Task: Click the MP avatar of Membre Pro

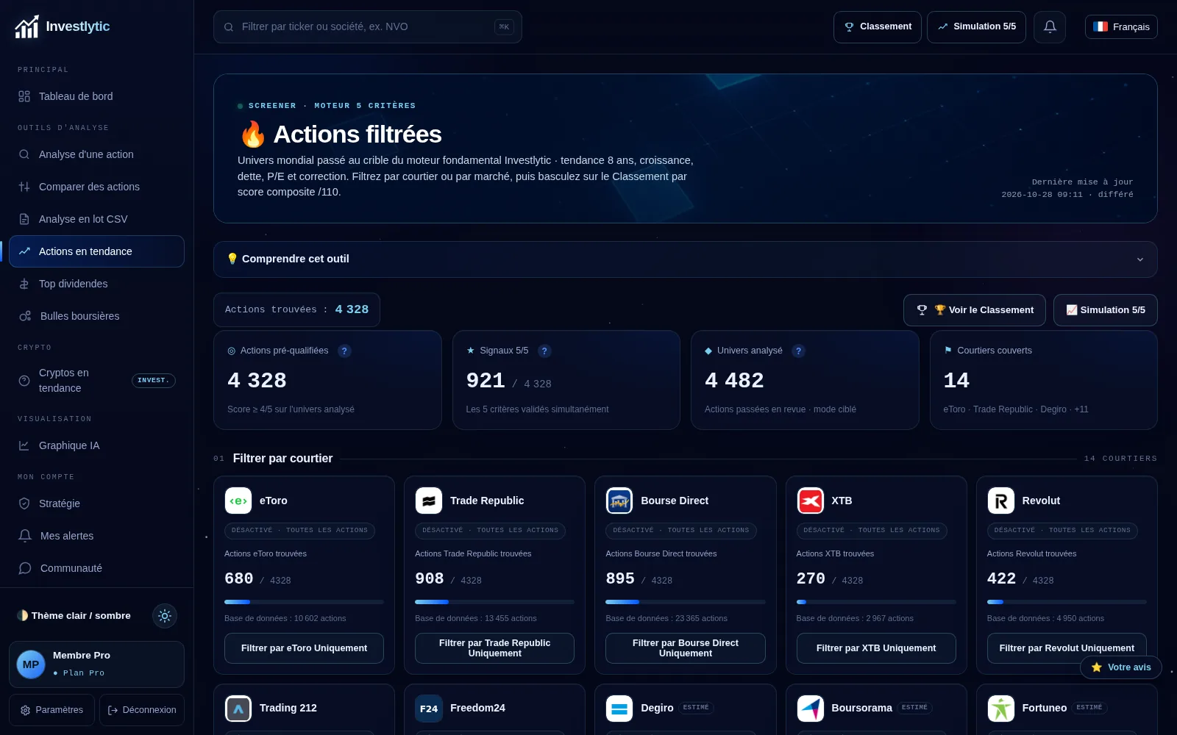Action: 31,664
